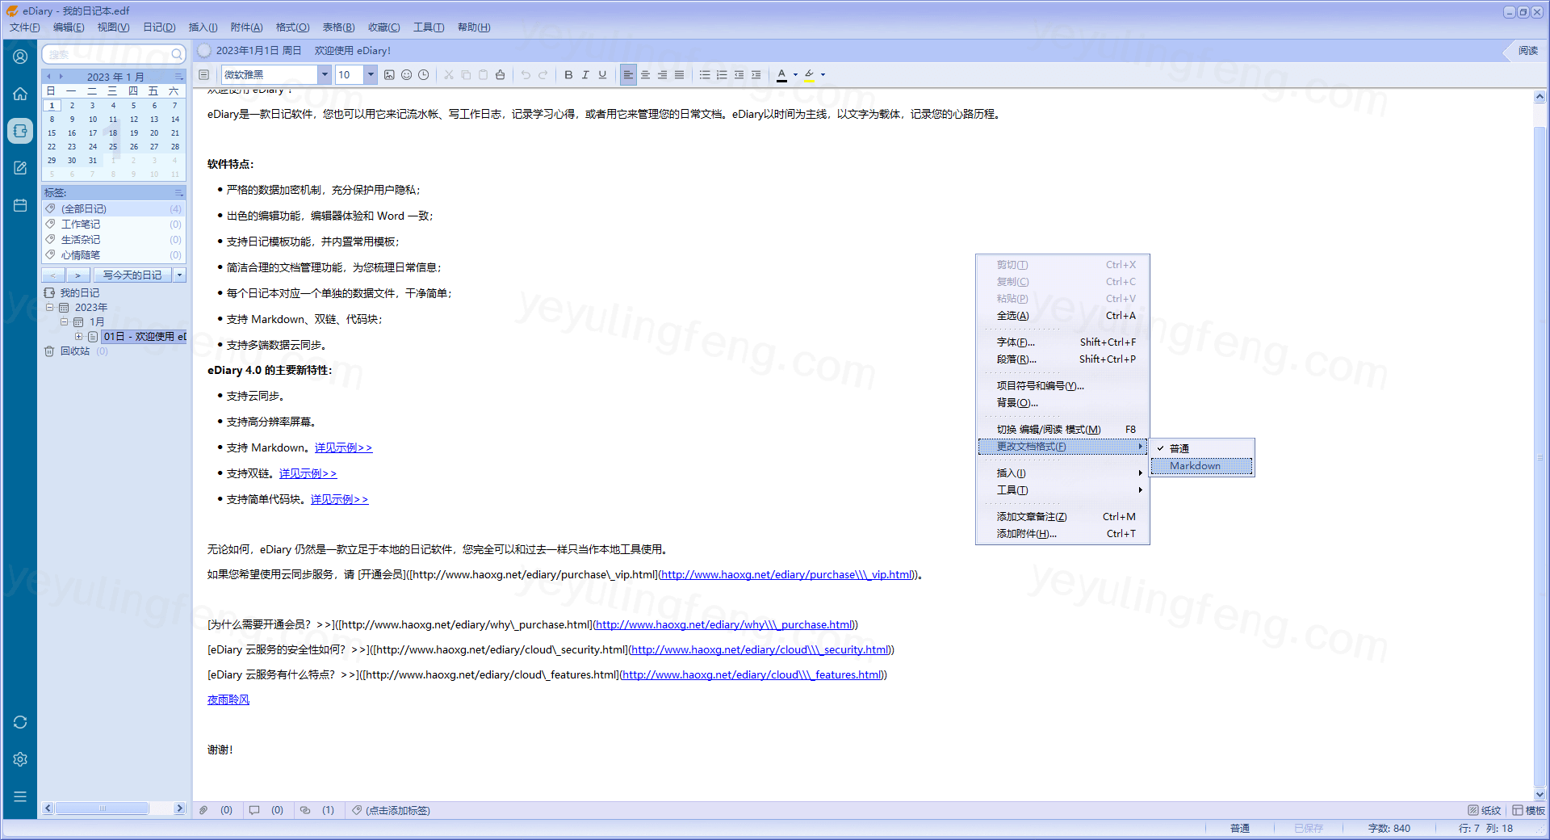Increase paragraph indent
The width and height of the screenshot is (1550, 840).
click(756, 75)
